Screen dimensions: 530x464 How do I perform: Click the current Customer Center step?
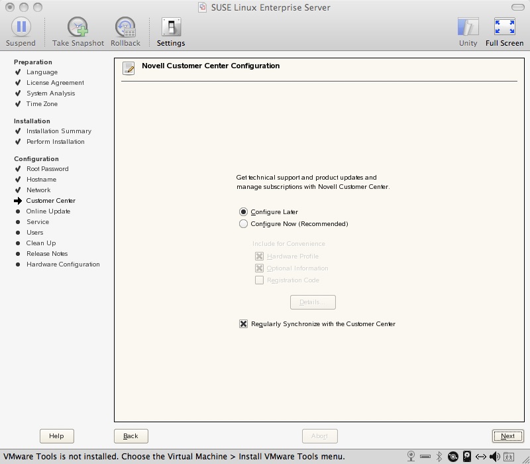point(51,201)
